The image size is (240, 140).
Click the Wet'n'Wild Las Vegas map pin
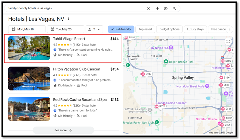(x=150, y=110)
